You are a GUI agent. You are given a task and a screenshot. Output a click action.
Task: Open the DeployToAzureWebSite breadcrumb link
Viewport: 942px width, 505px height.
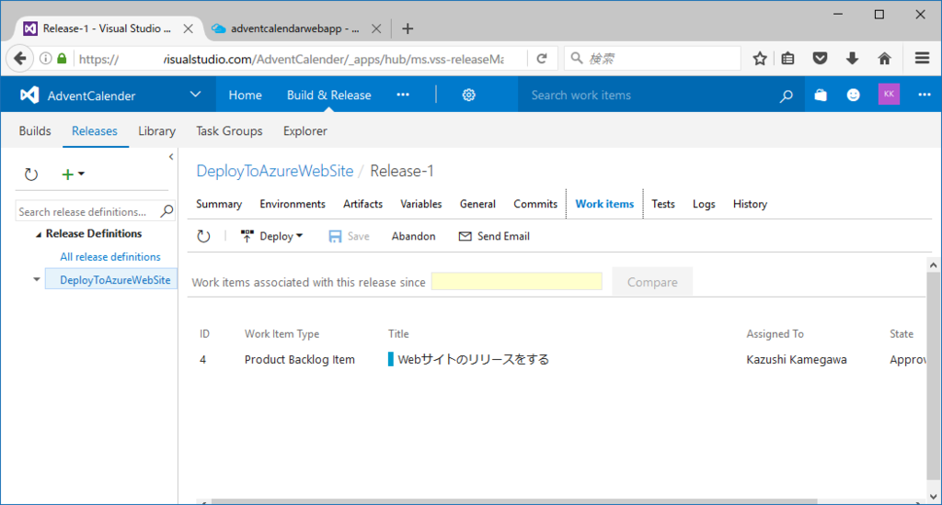[x=274, y=171]
